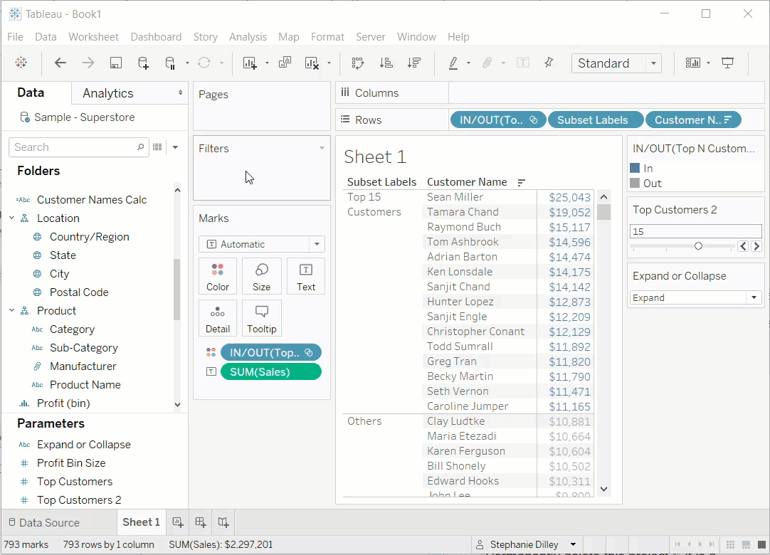The image size is (770, 555).
Task: Open the Expand or Collapse parameter dropdown
Action: 695,297
